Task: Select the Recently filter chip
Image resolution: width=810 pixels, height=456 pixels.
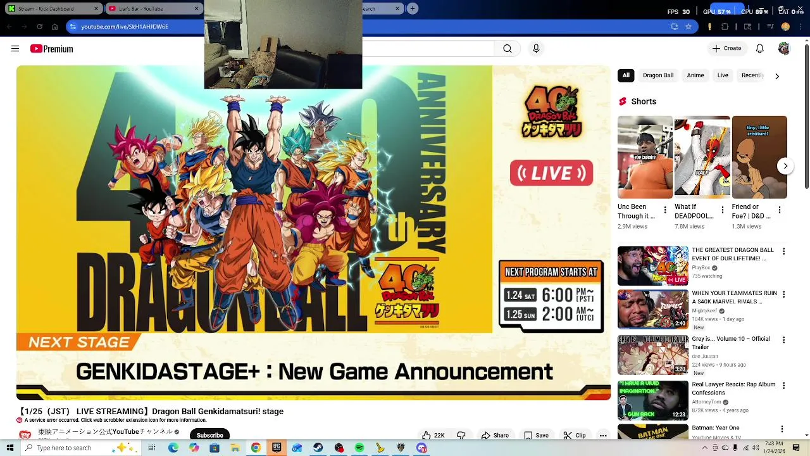Action: click(752, 75)
